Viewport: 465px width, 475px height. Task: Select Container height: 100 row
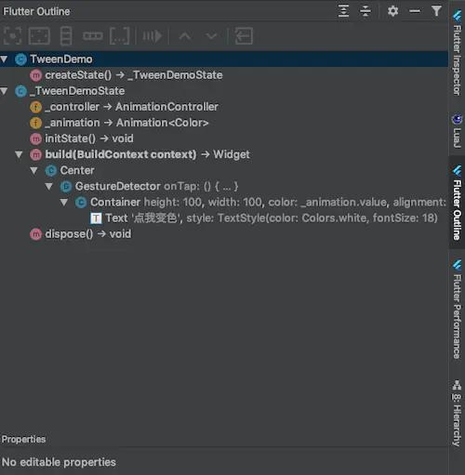point(224,203)
